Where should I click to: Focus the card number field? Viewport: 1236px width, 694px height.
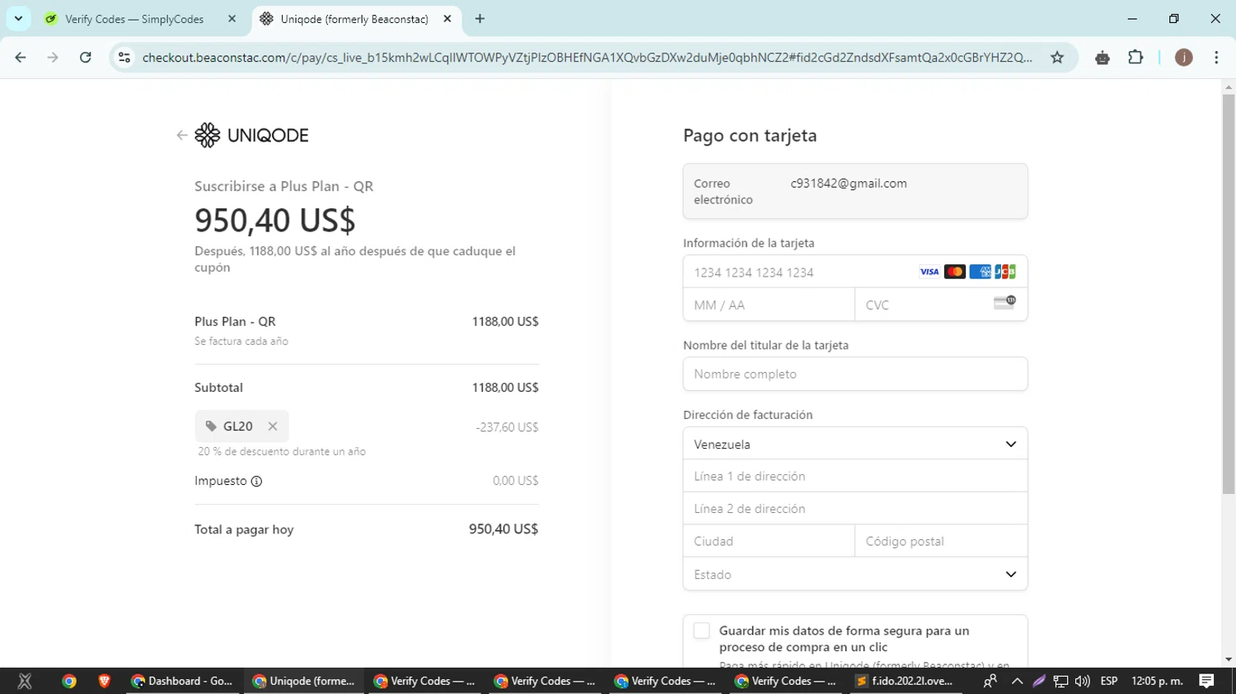[x=855, y=272]
